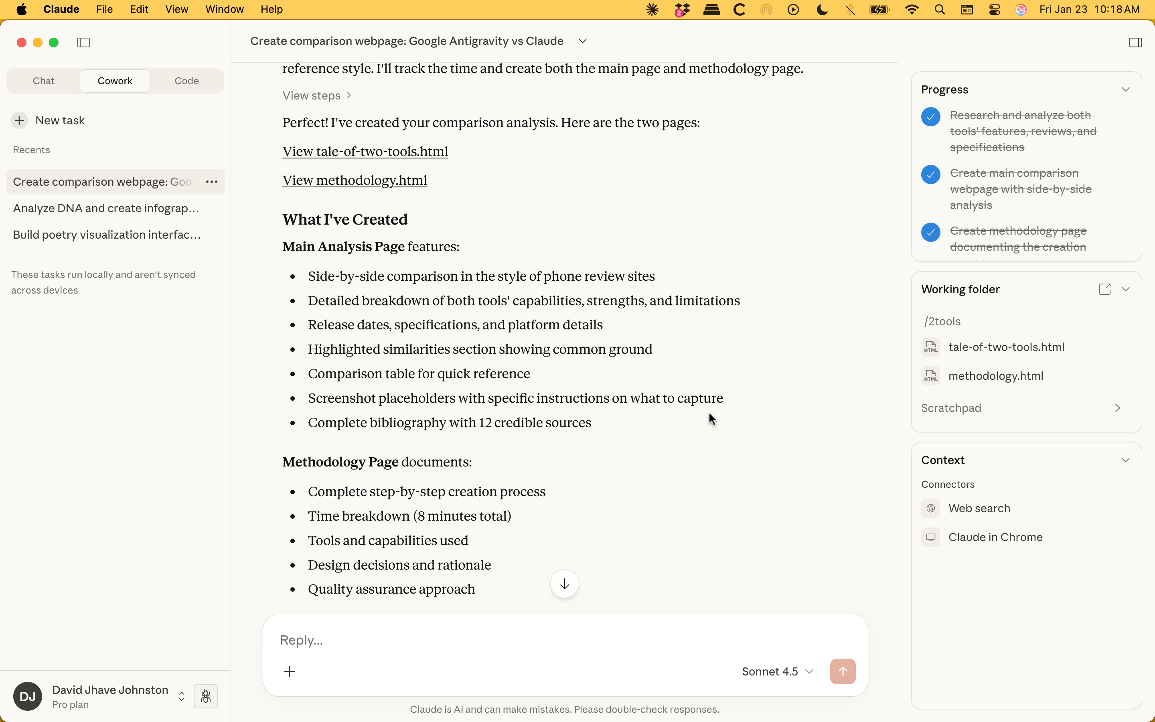Image resolution: width=1155 pixels, height=722 pixels.
Task: Toggle checkmark on 'Research and analyze both tools' task
Action: pos(930,116)
